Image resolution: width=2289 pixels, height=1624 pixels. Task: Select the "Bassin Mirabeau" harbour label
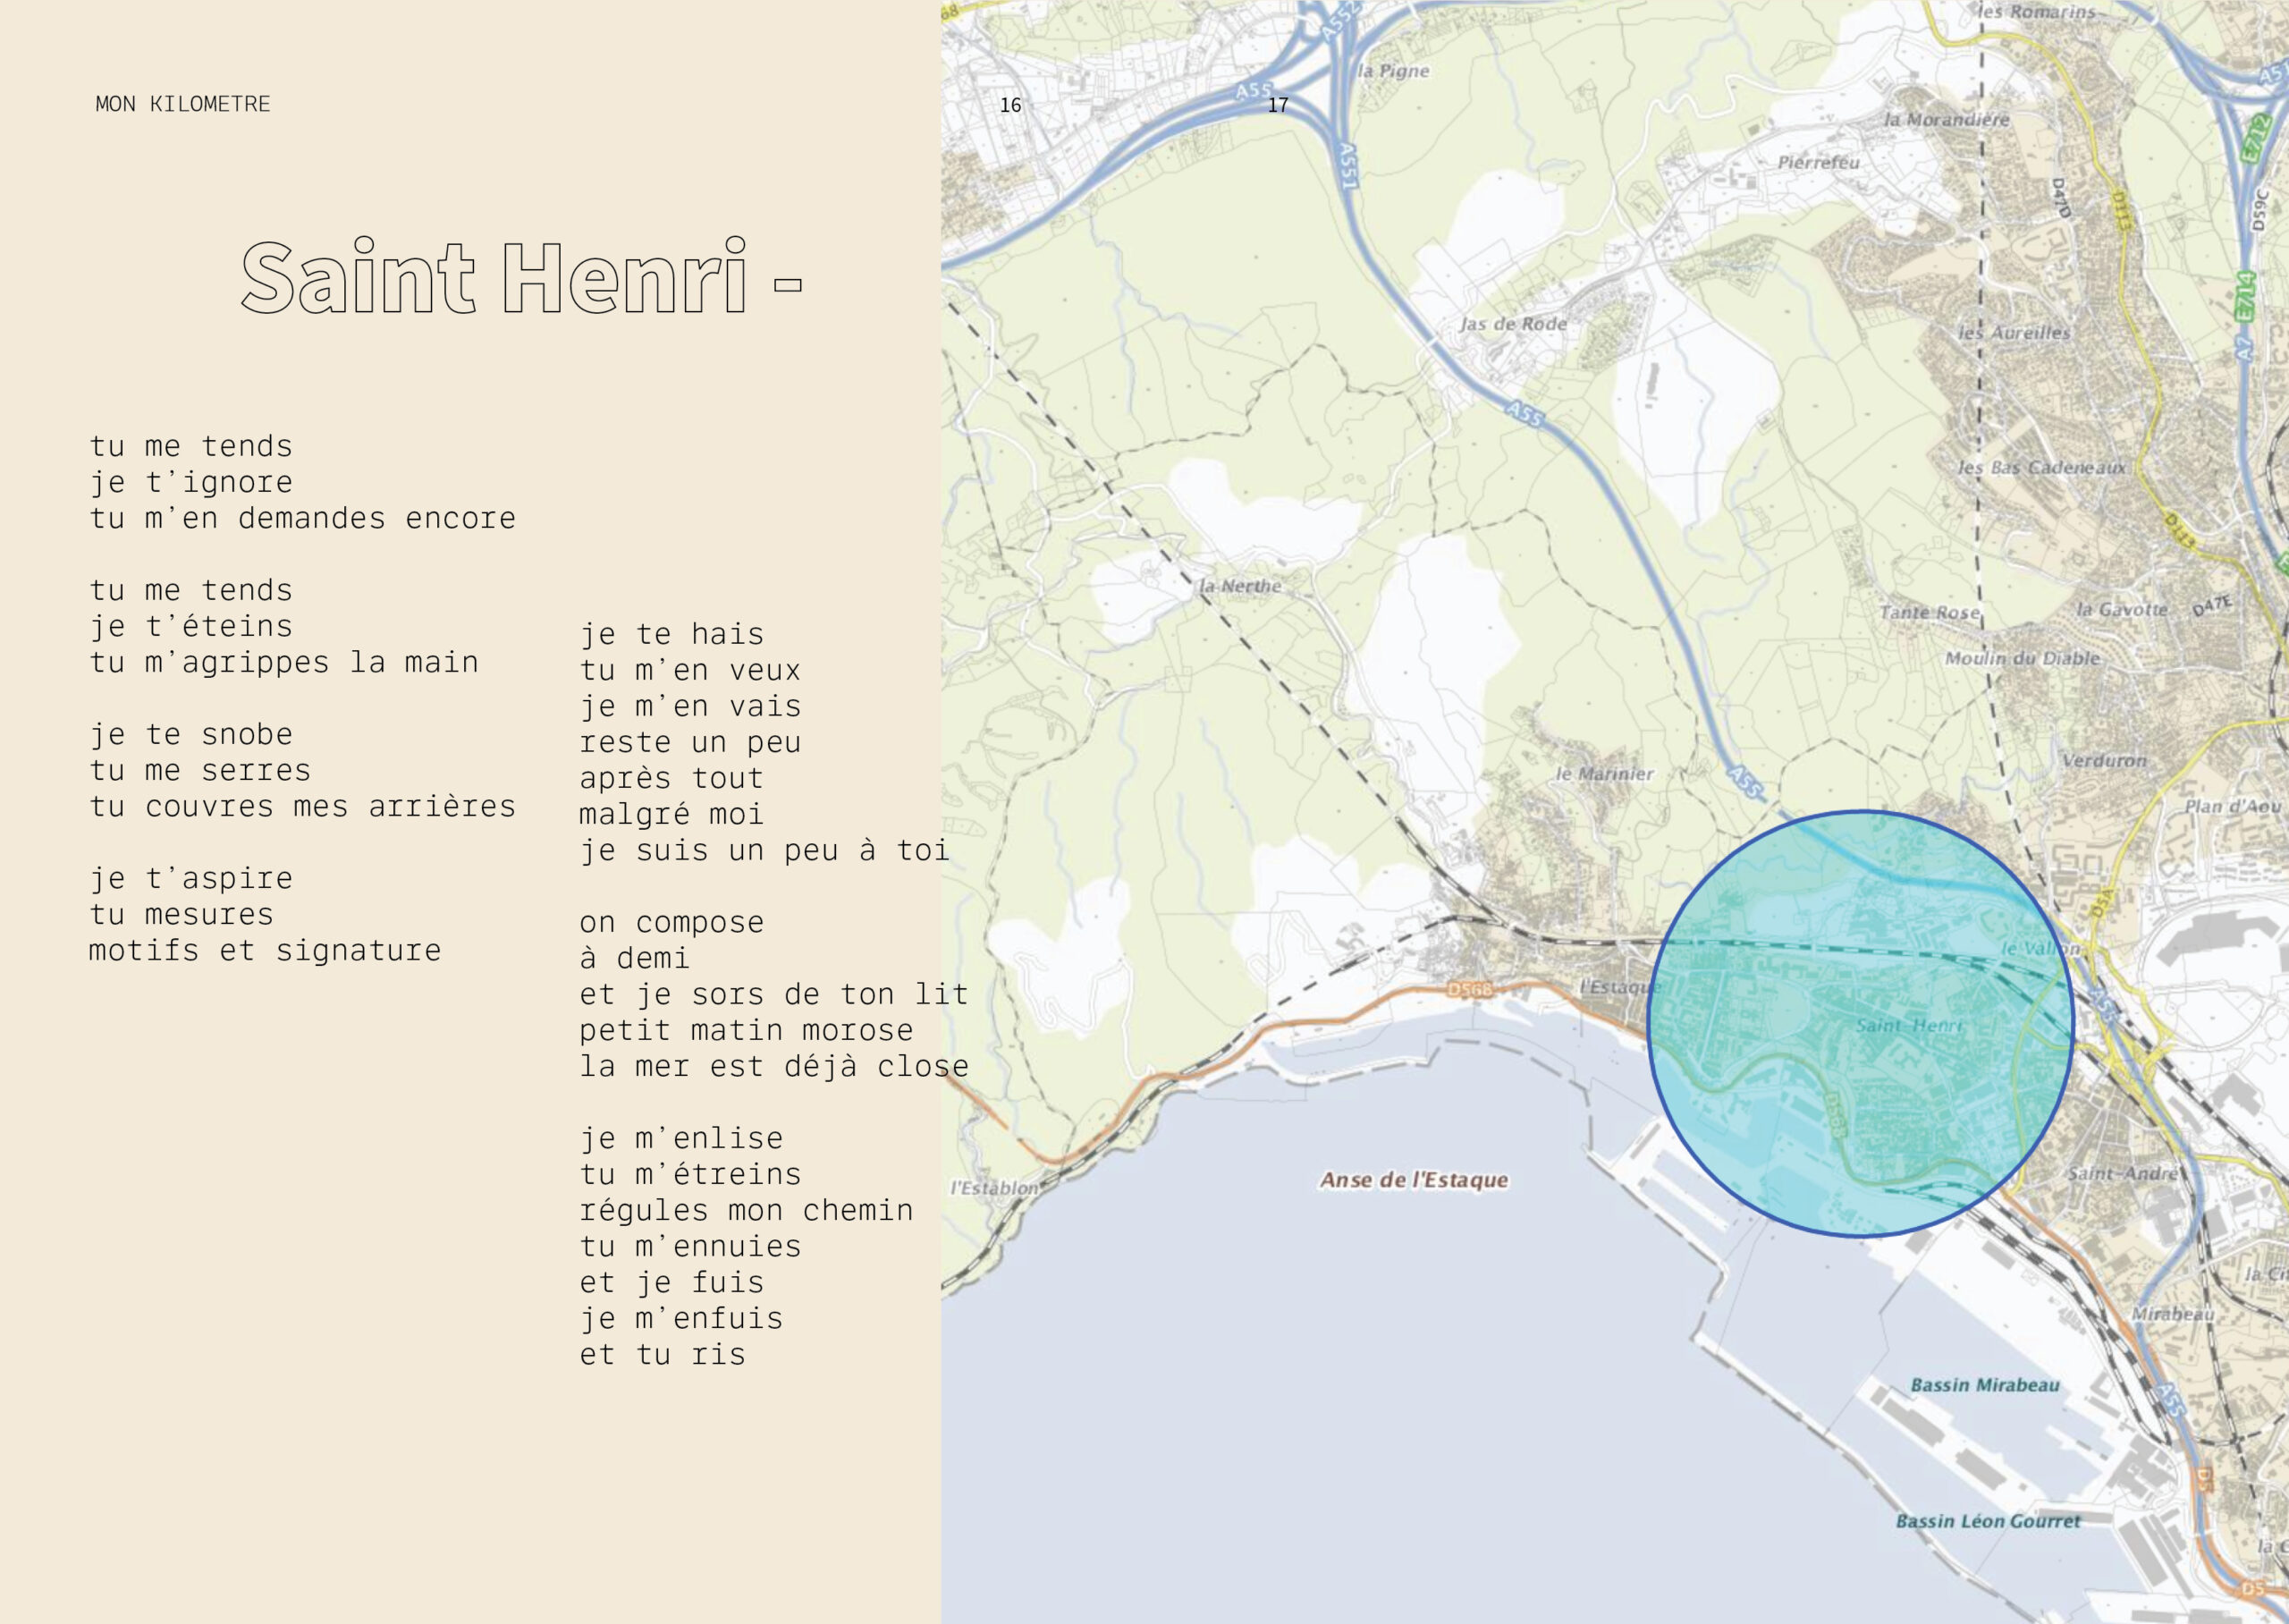coord(1985,1385)
